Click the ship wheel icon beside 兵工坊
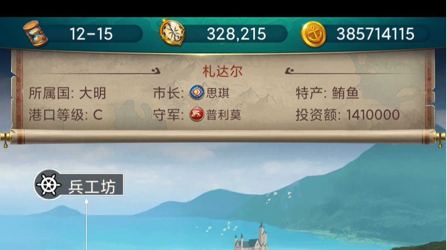This screenshot has height=250, width=447. pyautogui.click(x=49, y=185)
